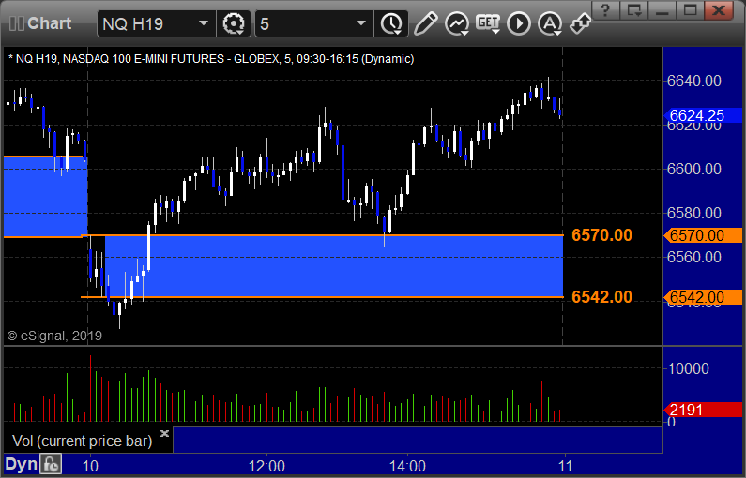Click the 6600.00 price axis label
The width and height of the screenshot is (746, 478).
694,169
